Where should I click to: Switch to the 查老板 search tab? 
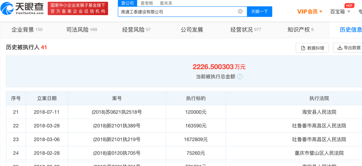tap(147, 3)
